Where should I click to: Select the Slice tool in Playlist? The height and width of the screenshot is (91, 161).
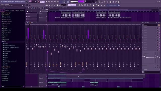(40, 8)
